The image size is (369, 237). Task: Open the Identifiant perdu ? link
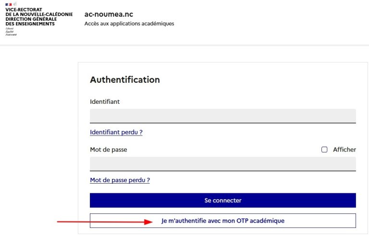[116, 132]
